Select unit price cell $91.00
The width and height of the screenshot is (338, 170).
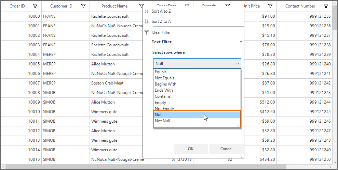(x=260, y=16)
